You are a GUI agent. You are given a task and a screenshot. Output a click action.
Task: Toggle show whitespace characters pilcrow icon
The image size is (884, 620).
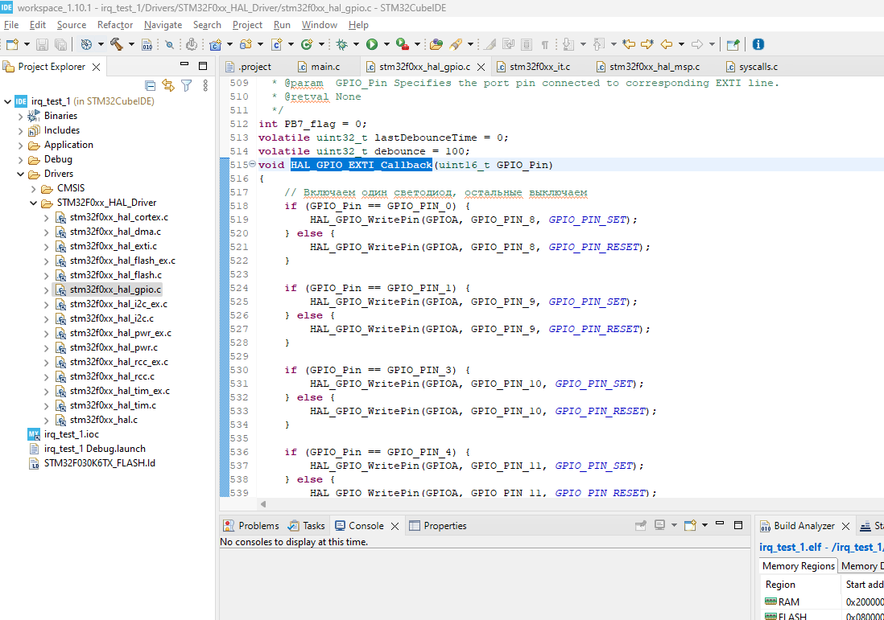[544, 44]
